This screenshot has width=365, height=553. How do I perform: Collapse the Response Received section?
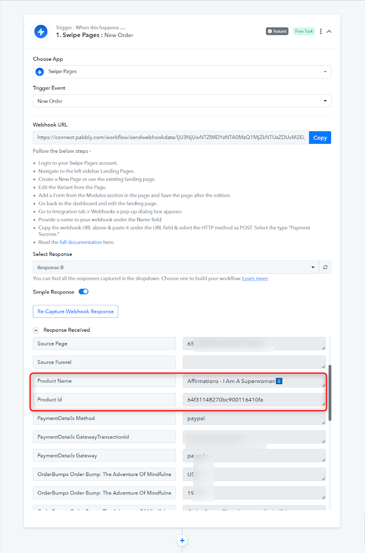(36, 330)
